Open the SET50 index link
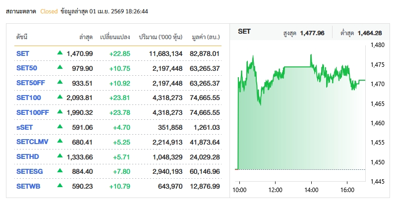 (x=26, y=68)
